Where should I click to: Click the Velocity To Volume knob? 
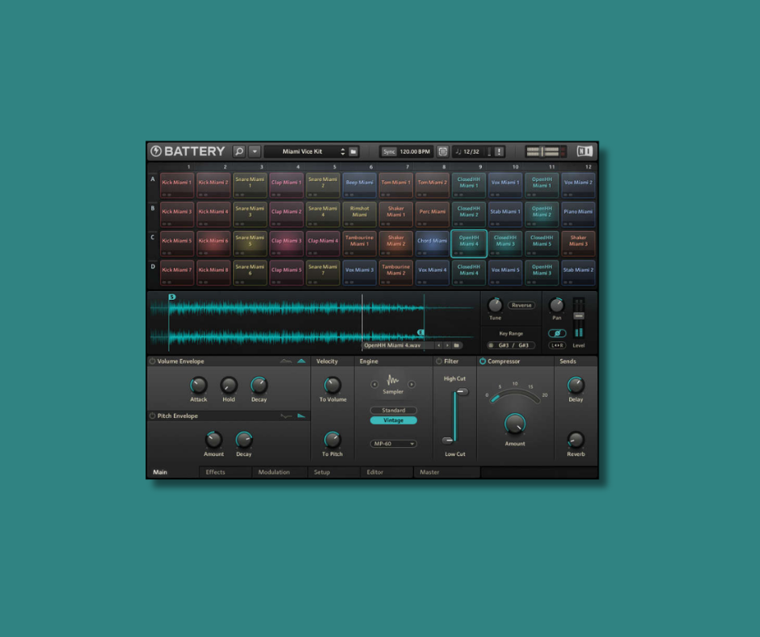coord(332,385)
